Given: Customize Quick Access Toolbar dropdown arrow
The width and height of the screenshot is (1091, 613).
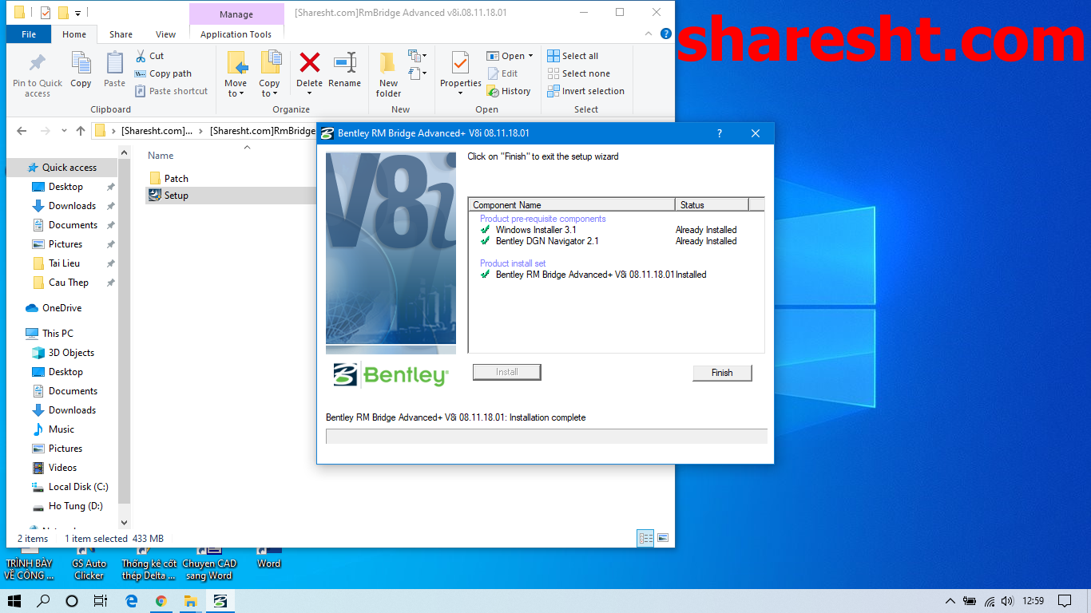Looking at the screenshot, I should point(77,13).
